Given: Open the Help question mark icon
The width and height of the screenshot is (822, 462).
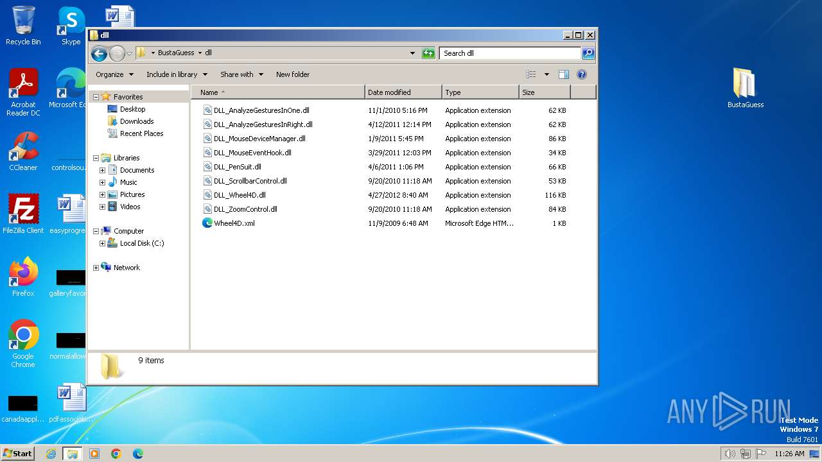Looking at the screenshot, I should [582, 74].
